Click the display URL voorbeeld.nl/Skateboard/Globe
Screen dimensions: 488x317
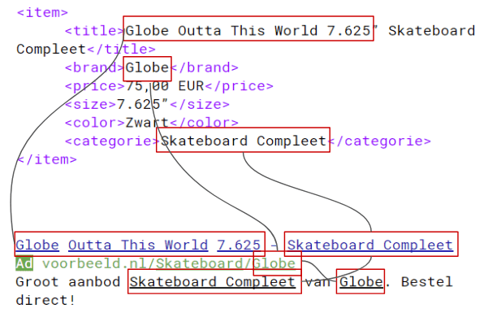tap(169, 263)
